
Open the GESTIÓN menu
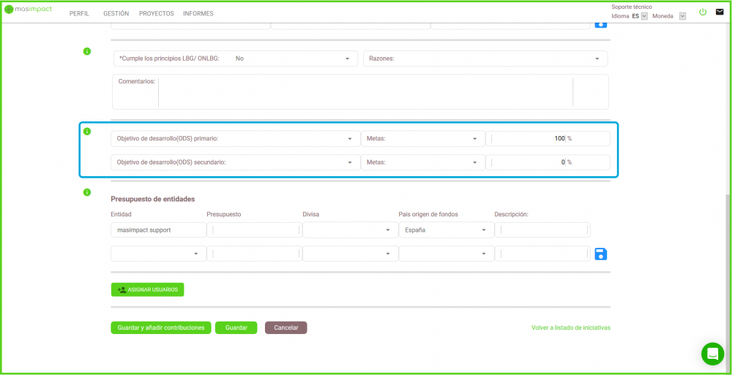point(116,14)
